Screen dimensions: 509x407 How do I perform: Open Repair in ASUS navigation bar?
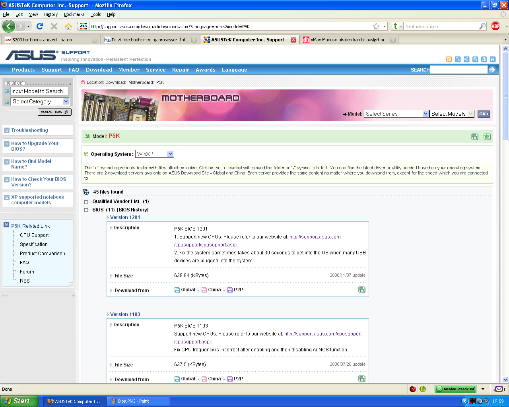pyautogui.click(x=181, y=70)
